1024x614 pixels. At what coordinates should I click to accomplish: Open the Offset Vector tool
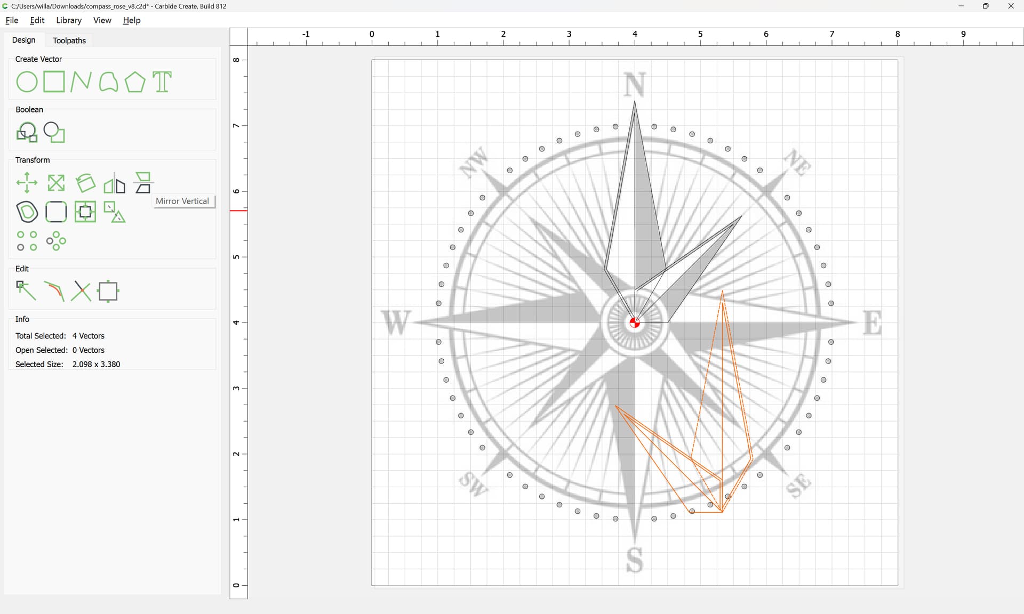(x=27, y=212)
